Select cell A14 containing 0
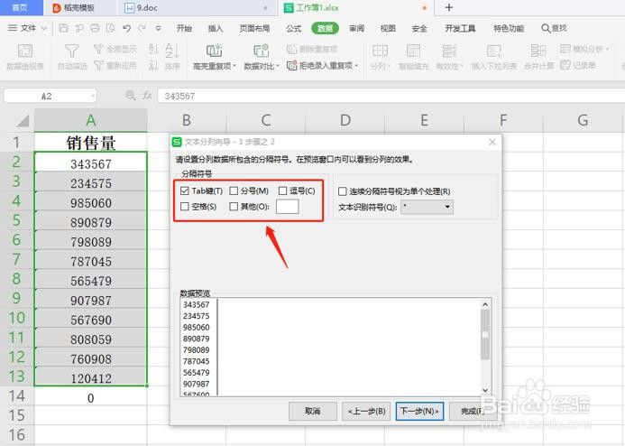Screen dimensions: 625x446 (90, 398)
